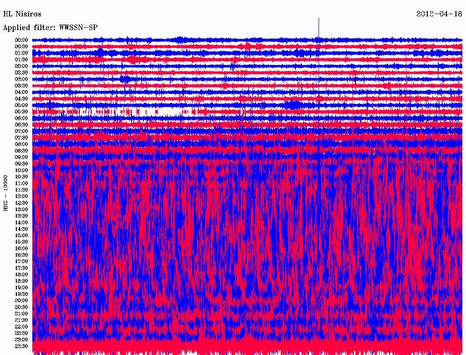Click the station title 'HL Nisiros'
Image resolution: width=466 pixels, height=355 pixels.
click(22, 14)
